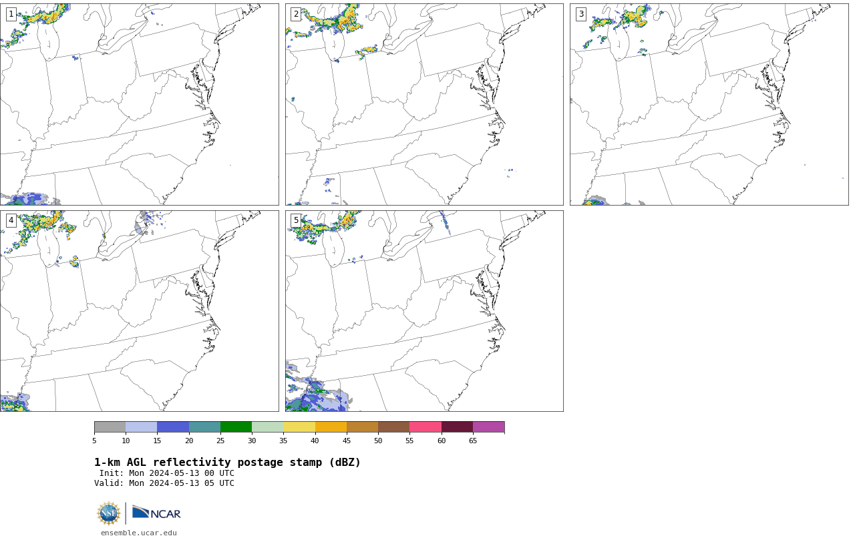
Task: Click the dark green 25-30 dBZ swatch
Action: coord(236,427)
